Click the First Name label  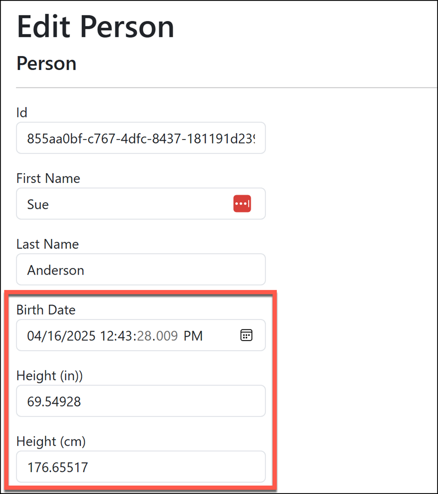click(x=48, y=178)
